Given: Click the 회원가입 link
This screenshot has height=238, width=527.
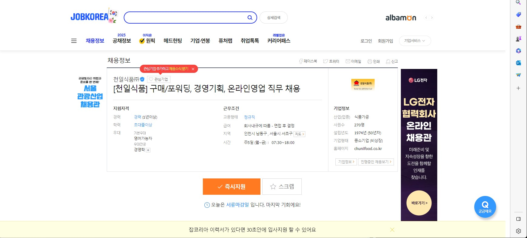Looking at the screenshot, I should (x=385, y=41).
